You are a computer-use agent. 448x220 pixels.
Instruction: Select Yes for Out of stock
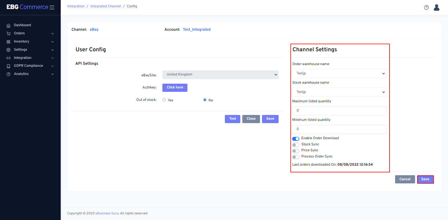click(x=164, y=100)
